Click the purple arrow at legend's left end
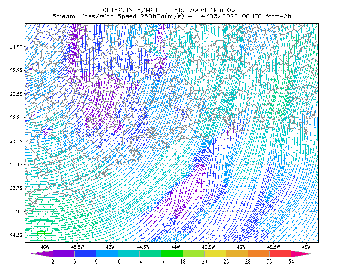344x266 pixels. point(42,254)
